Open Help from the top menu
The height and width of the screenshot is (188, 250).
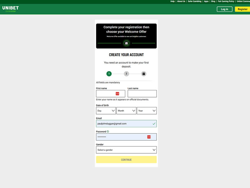172,1
